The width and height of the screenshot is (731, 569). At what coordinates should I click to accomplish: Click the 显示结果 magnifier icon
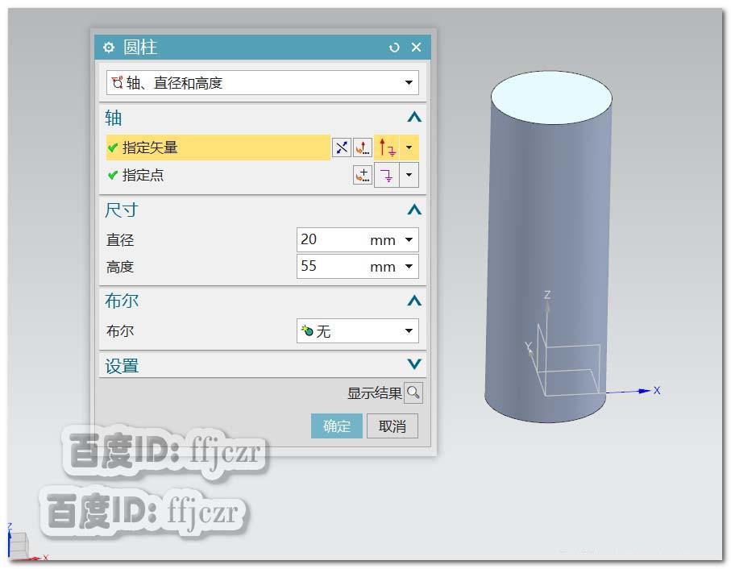(412, 393)
